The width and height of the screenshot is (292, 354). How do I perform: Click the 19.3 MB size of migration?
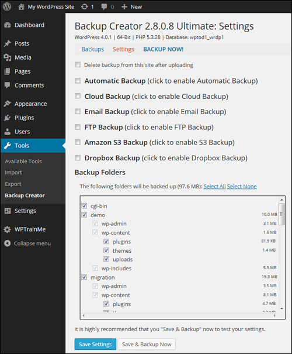(269, 277)
